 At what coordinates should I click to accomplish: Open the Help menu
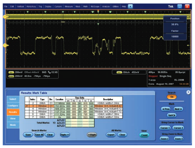[124, 6]
